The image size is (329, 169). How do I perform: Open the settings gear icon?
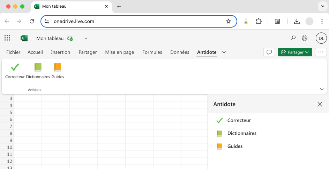tap(305, 38)
